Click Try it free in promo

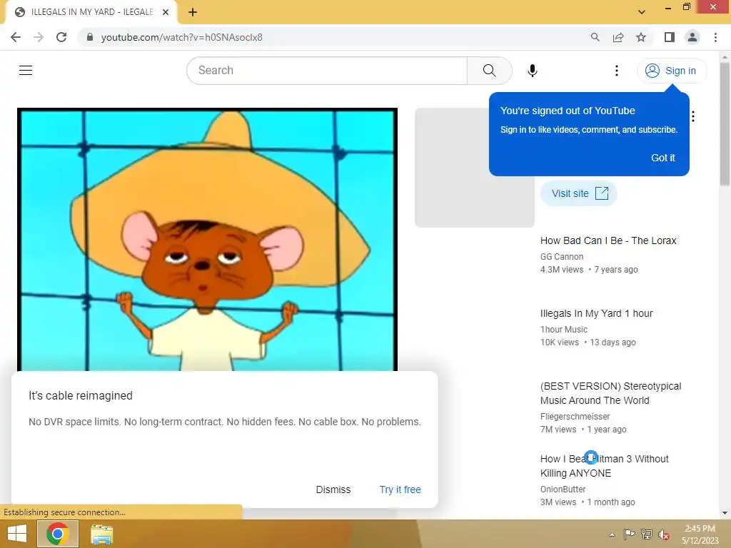pos(400,489)
